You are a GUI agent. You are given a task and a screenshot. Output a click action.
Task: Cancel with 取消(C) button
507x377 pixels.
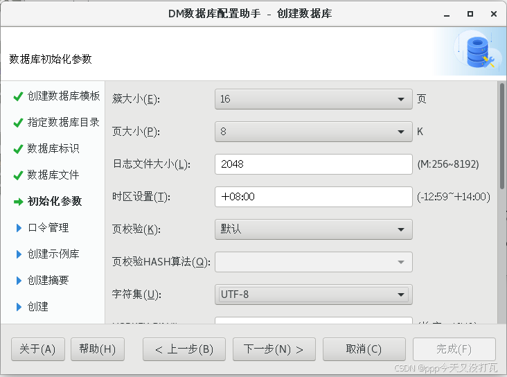tap(364, 349)
